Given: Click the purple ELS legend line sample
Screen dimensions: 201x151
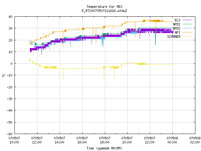Looking at the screenshot, I should tap(187, 20).
